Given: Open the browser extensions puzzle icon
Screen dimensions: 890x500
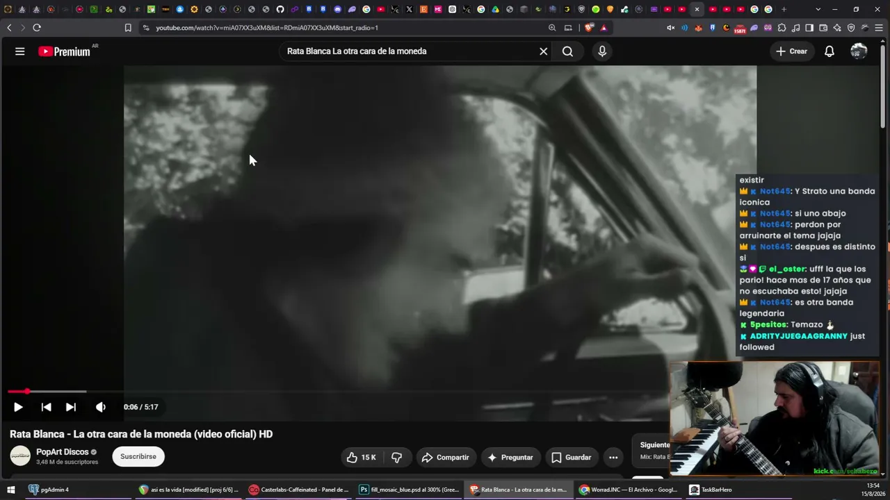Looking at the screenshot, I should tap(782, 28).
